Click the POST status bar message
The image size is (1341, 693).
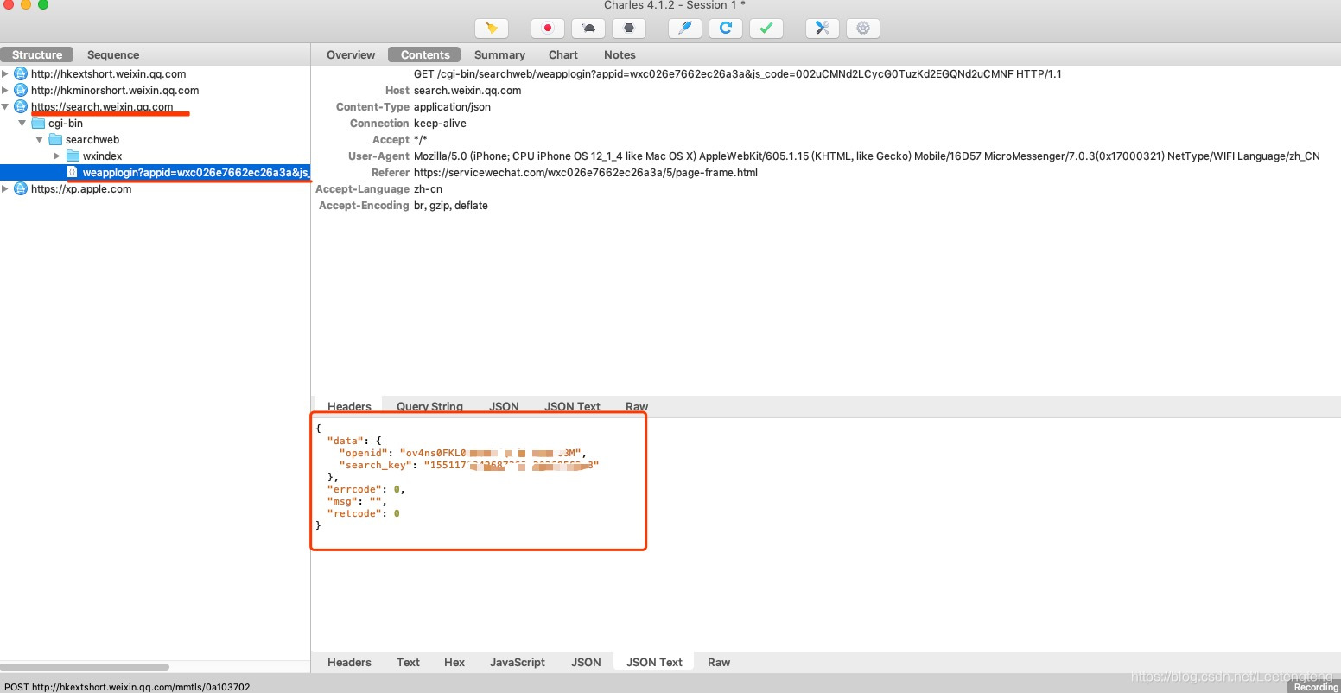(x=127, y=687)
